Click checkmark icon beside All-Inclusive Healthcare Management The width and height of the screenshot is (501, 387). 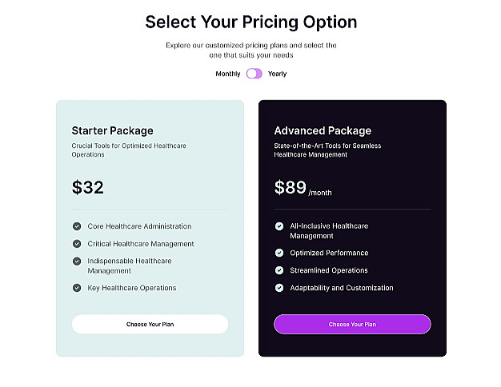coord(279,226)
